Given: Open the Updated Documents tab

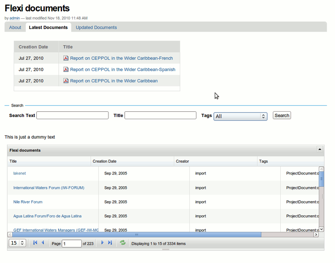Looking at the screenshot, I should [x=96, y=27].
